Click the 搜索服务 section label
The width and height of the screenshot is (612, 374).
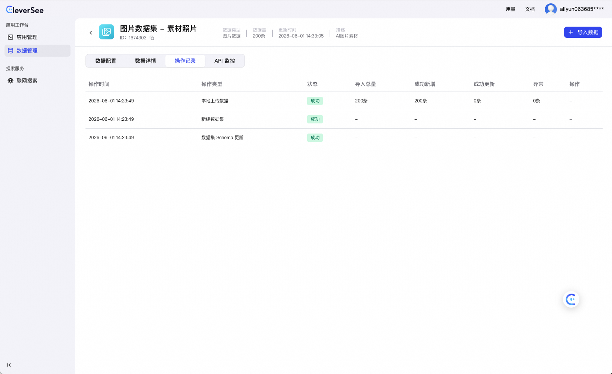tap(15, 69)
